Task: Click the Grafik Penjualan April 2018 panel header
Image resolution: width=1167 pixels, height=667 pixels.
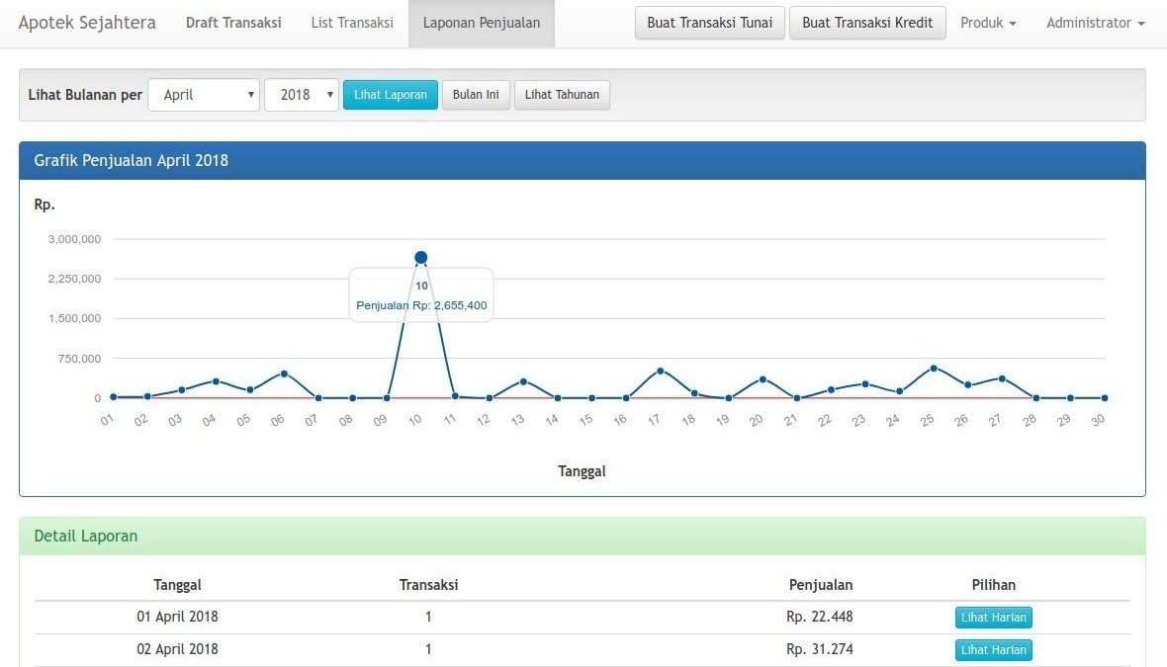Action: point(582,160)
